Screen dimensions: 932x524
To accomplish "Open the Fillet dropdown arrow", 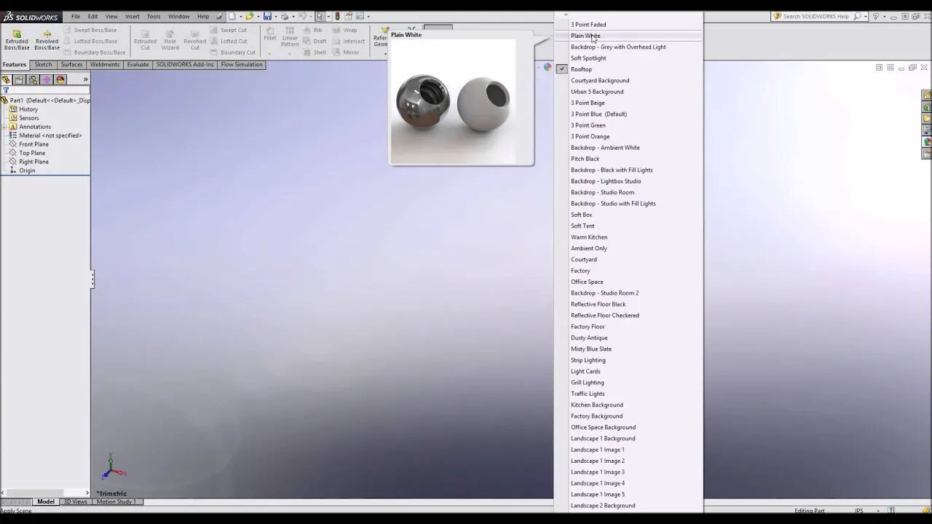I will (269, 53).
